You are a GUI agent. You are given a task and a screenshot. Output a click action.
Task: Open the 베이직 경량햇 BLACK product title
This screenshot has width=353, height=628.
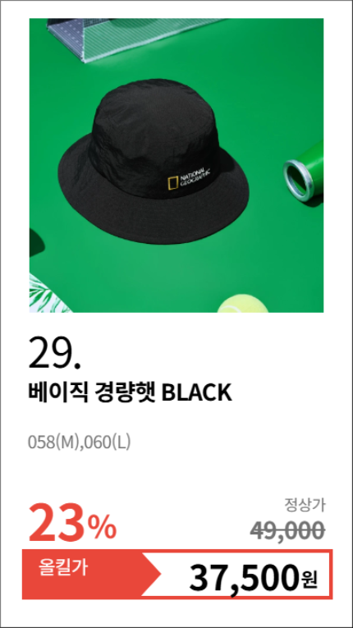[x=130, y=392]
